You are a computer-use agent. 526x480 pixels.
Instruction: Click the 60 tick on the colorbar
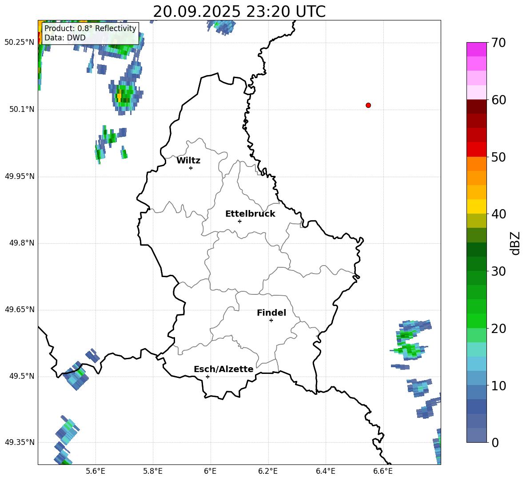click(x=498, y=100)
